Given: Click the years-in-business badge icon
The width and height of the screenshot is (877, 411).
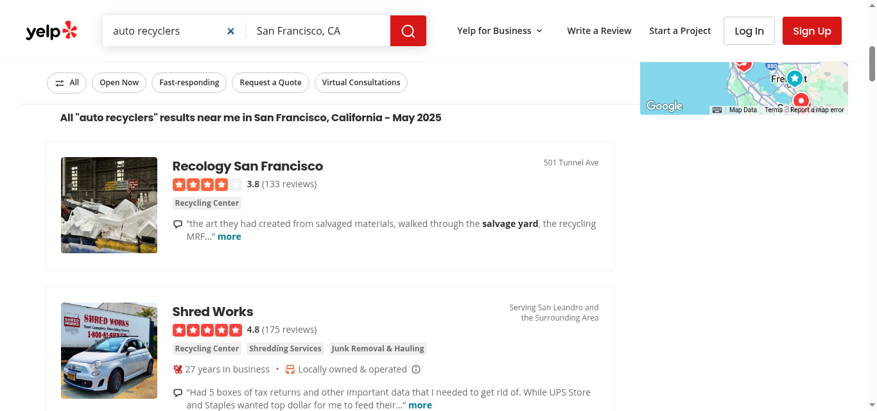Looking at the screenshot, I should (178, 369).
